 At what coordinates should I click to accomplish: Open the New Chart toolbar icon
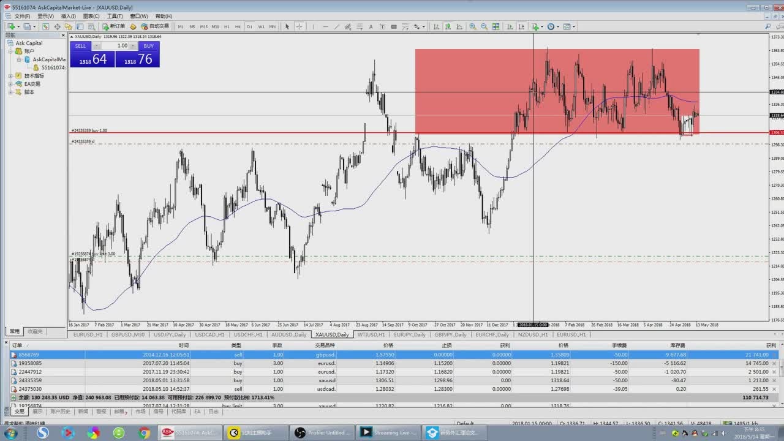pyautogui.click(x=11, y=26)
